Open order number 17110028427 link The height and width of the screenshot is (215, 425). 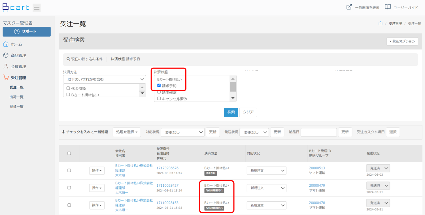pos(167,186)
